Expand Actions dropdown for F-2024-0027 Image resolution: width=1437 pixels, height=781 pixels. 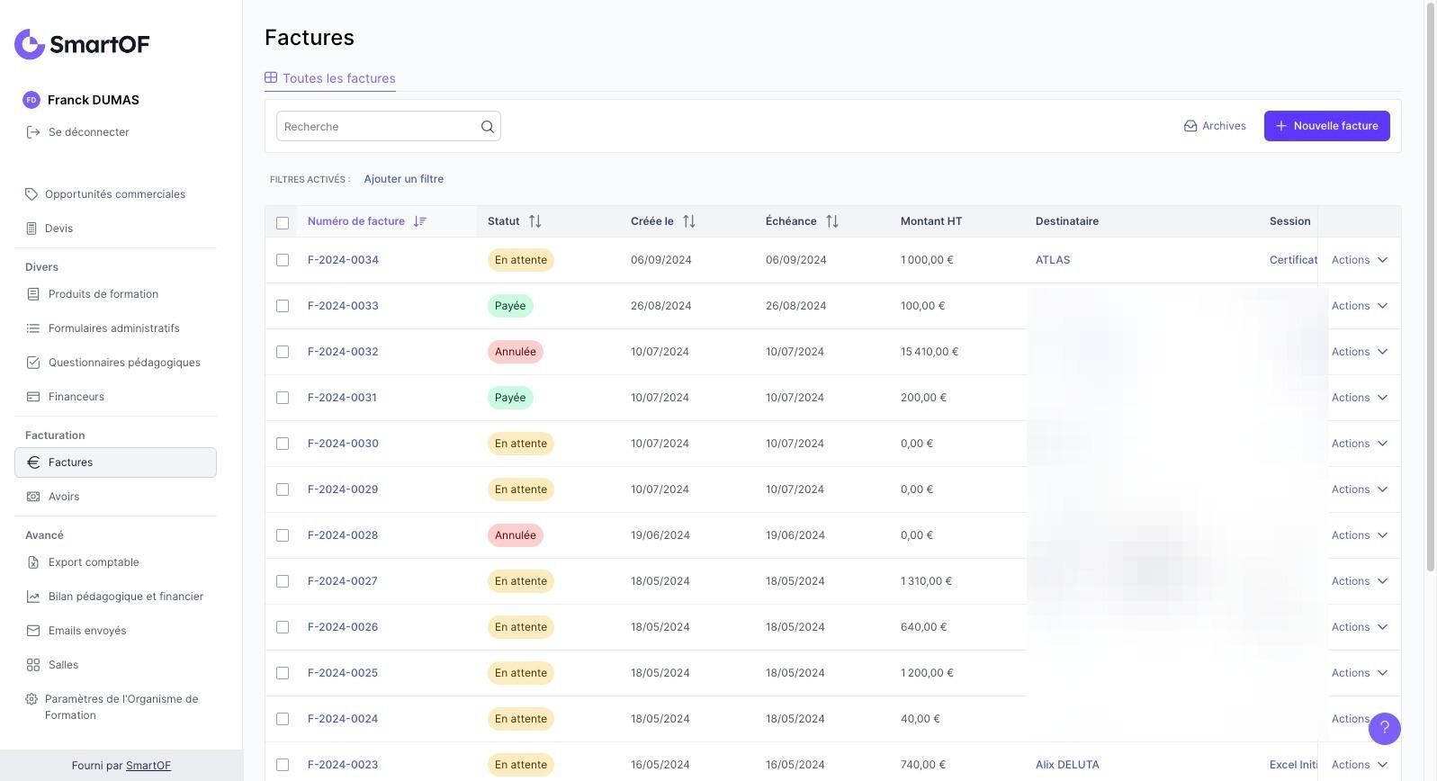(x=1359, y=581)
